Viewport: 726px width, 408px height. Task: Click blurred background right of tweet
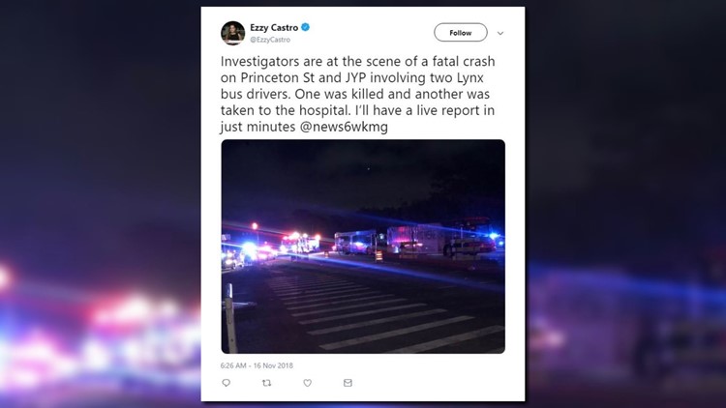625,204
